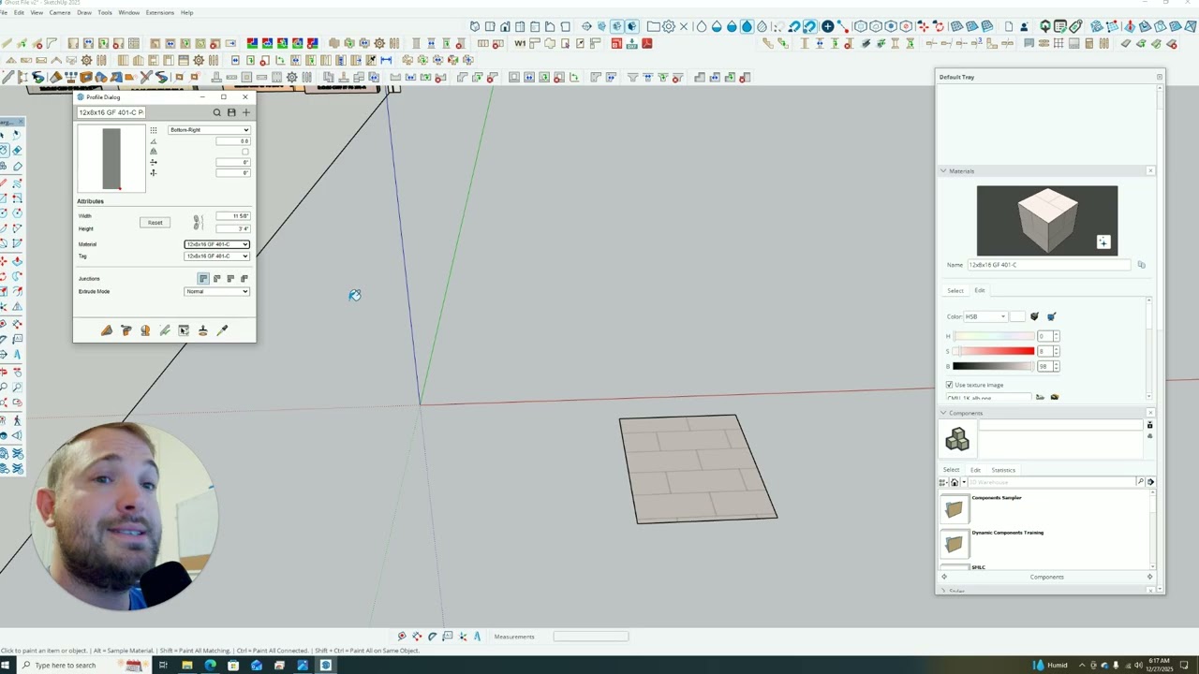1199x674 pixels.
Task: Click the stamp profile tool icon
Action: coord(203,330)
